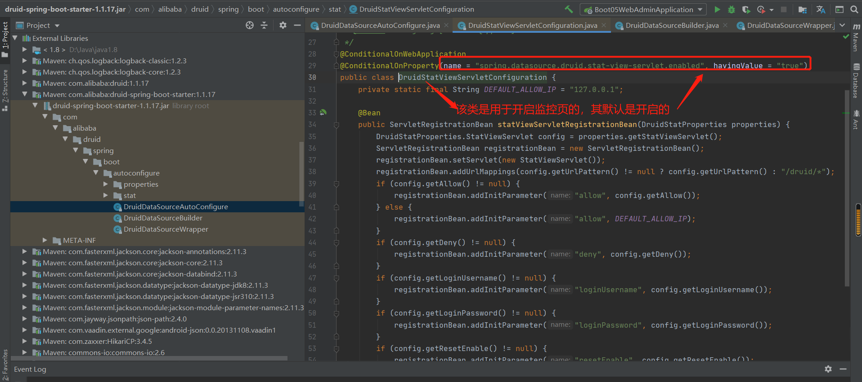
Task: Collapse Maven druid-spring-boot-starter:1.1.17 node
Action: point(25,94)
